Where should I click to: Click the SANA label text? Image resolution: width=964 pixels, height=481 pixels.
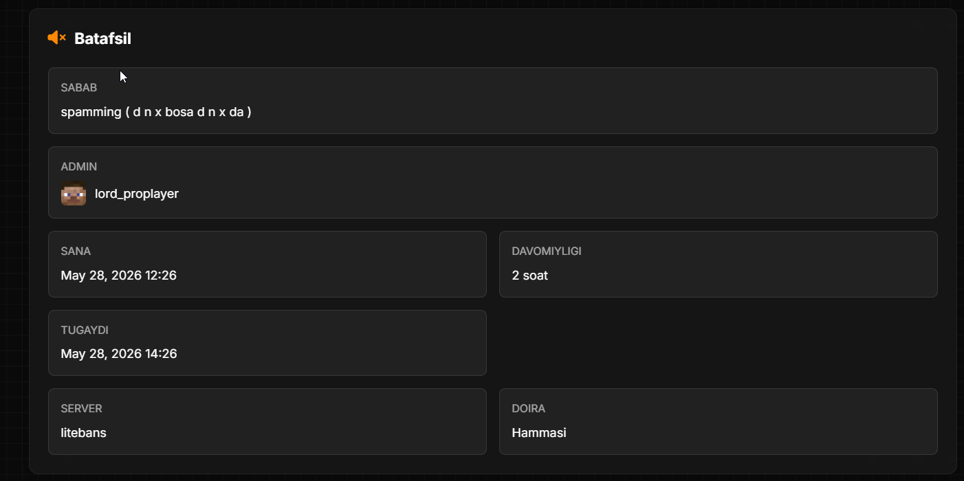76,251
